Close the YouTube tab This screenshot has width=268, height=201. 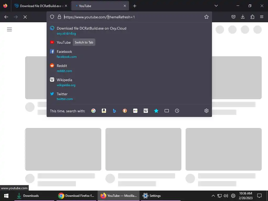(125, 6)
